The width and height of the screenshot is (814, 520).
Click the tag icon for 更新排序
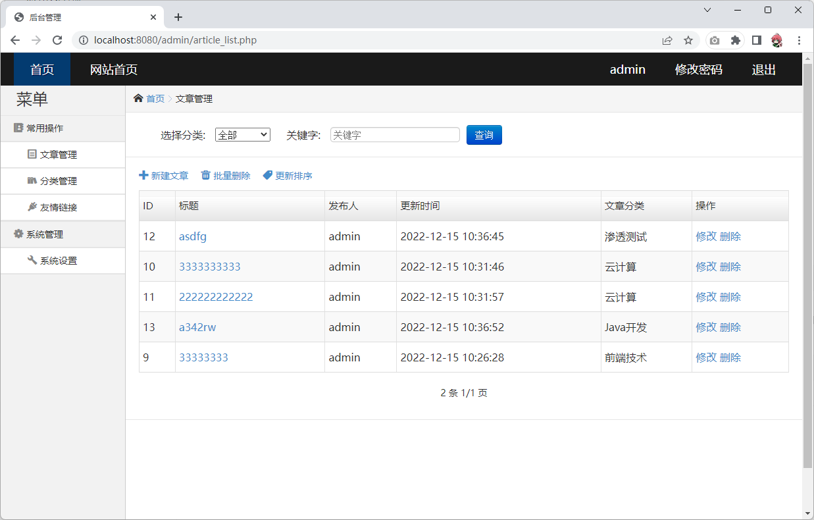tap(267, 176)
